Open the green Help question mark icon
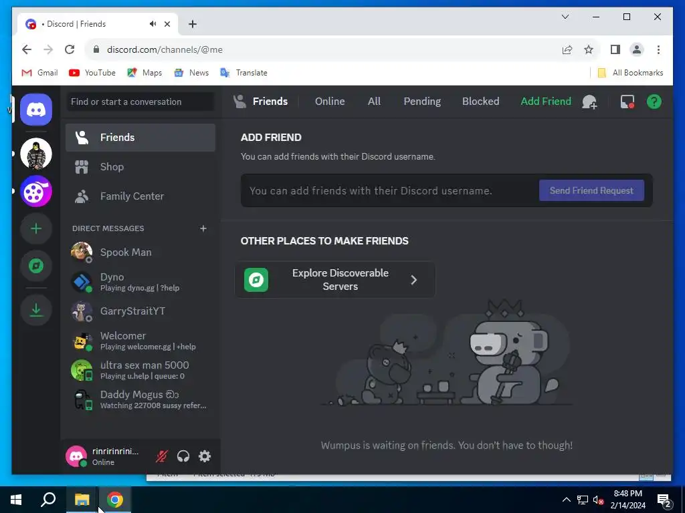Image resolution: width=685 pixels, height=513 pixels. (654, 102)
